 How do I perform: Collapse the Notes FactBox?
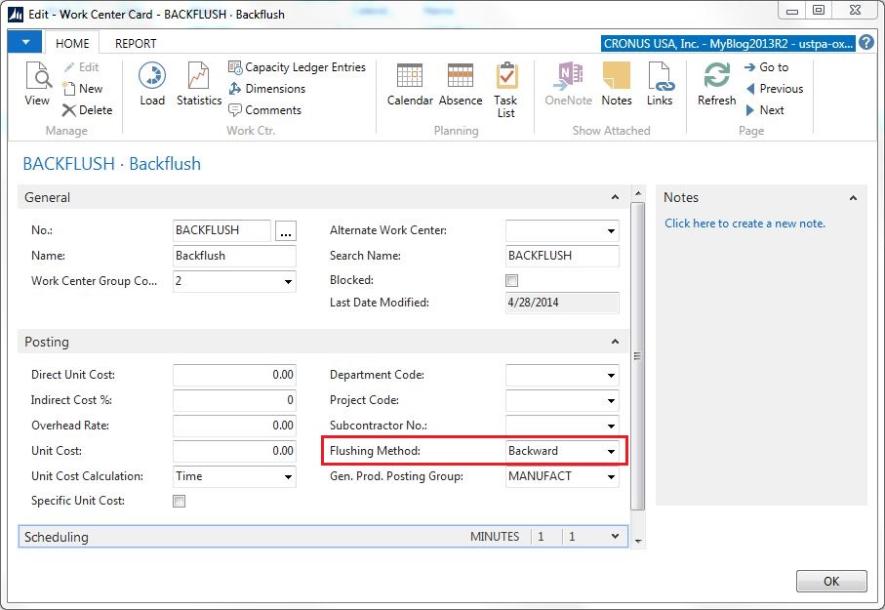pyautogui.click(x=853, y=198)
